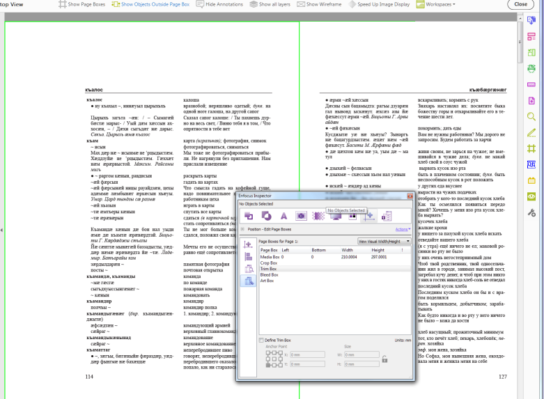
Task: Open the green Print Production sidebar tool
Action: [531, 68]
